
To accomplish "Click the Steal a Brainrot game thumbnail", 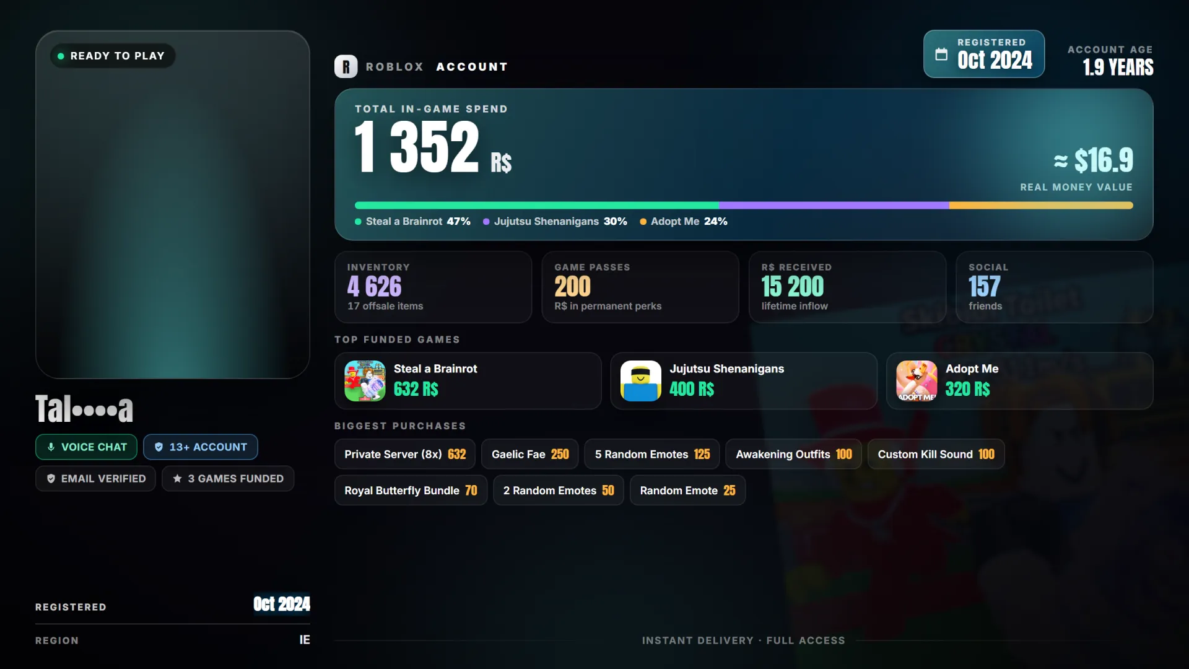I will click(x=365, y=381).
